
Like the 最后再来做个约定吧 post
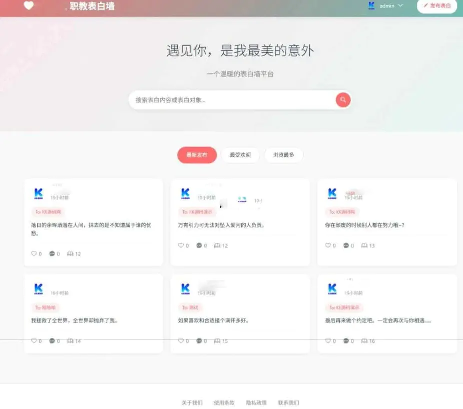(328, 341)
